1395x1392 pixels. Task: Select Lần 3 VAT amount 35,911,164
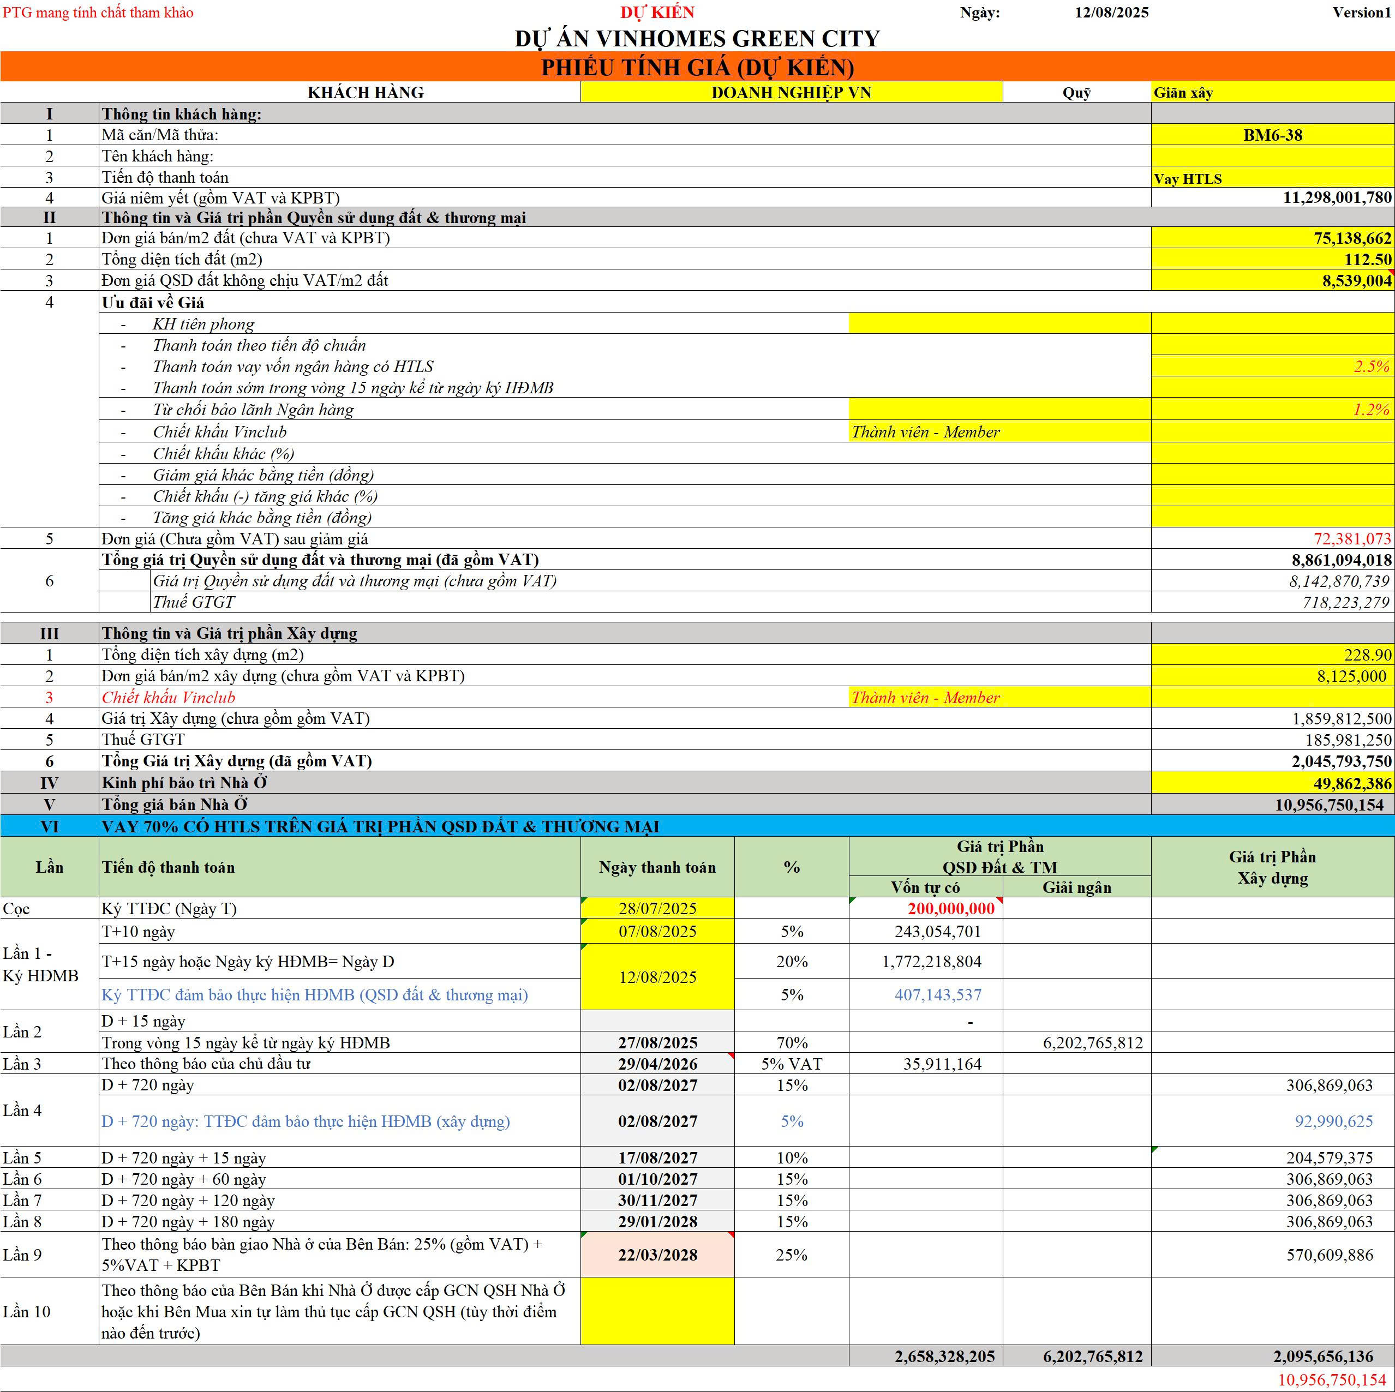coord(942,1064)
